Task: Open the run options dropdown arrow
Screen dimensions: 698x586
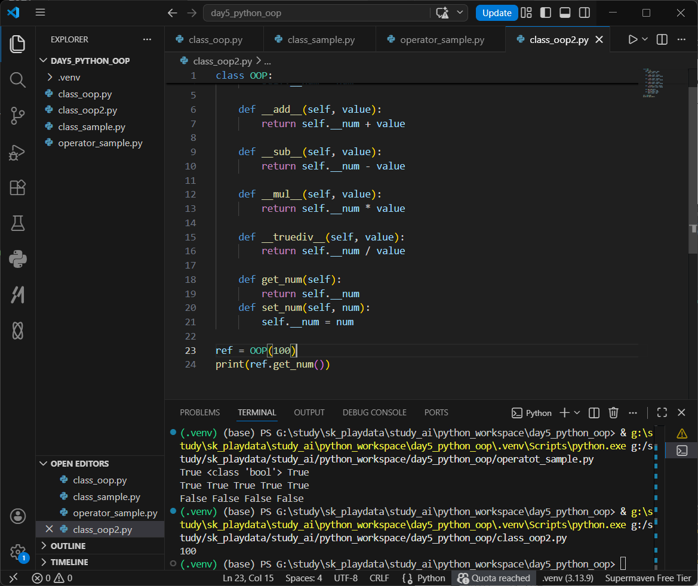Action: tap(645, 39)
